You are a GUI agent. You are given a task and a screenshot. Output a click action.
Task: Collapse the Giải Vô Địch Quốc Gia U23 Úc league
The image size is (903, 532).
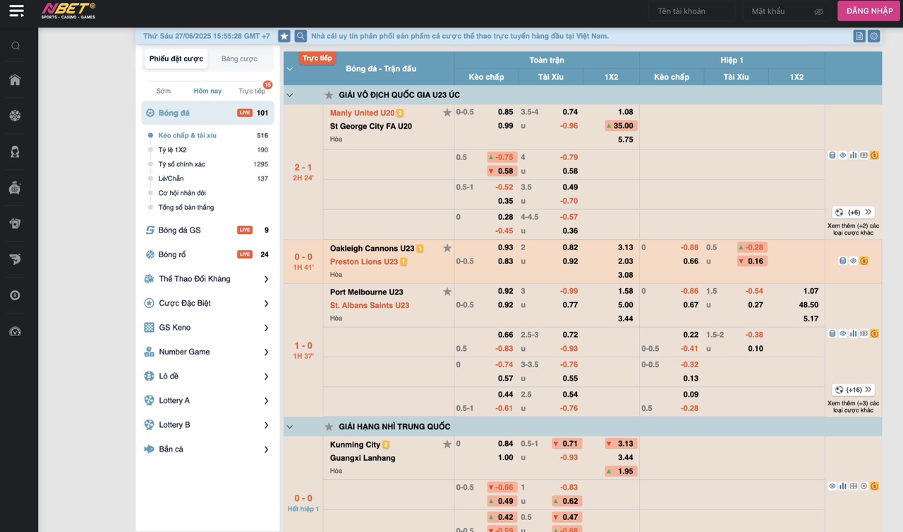[x=289, y=95]
